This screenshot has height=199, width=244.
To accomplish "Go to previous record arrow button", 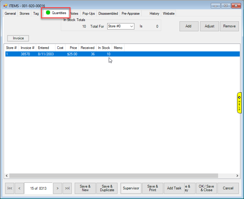I will tap(19, 188).
